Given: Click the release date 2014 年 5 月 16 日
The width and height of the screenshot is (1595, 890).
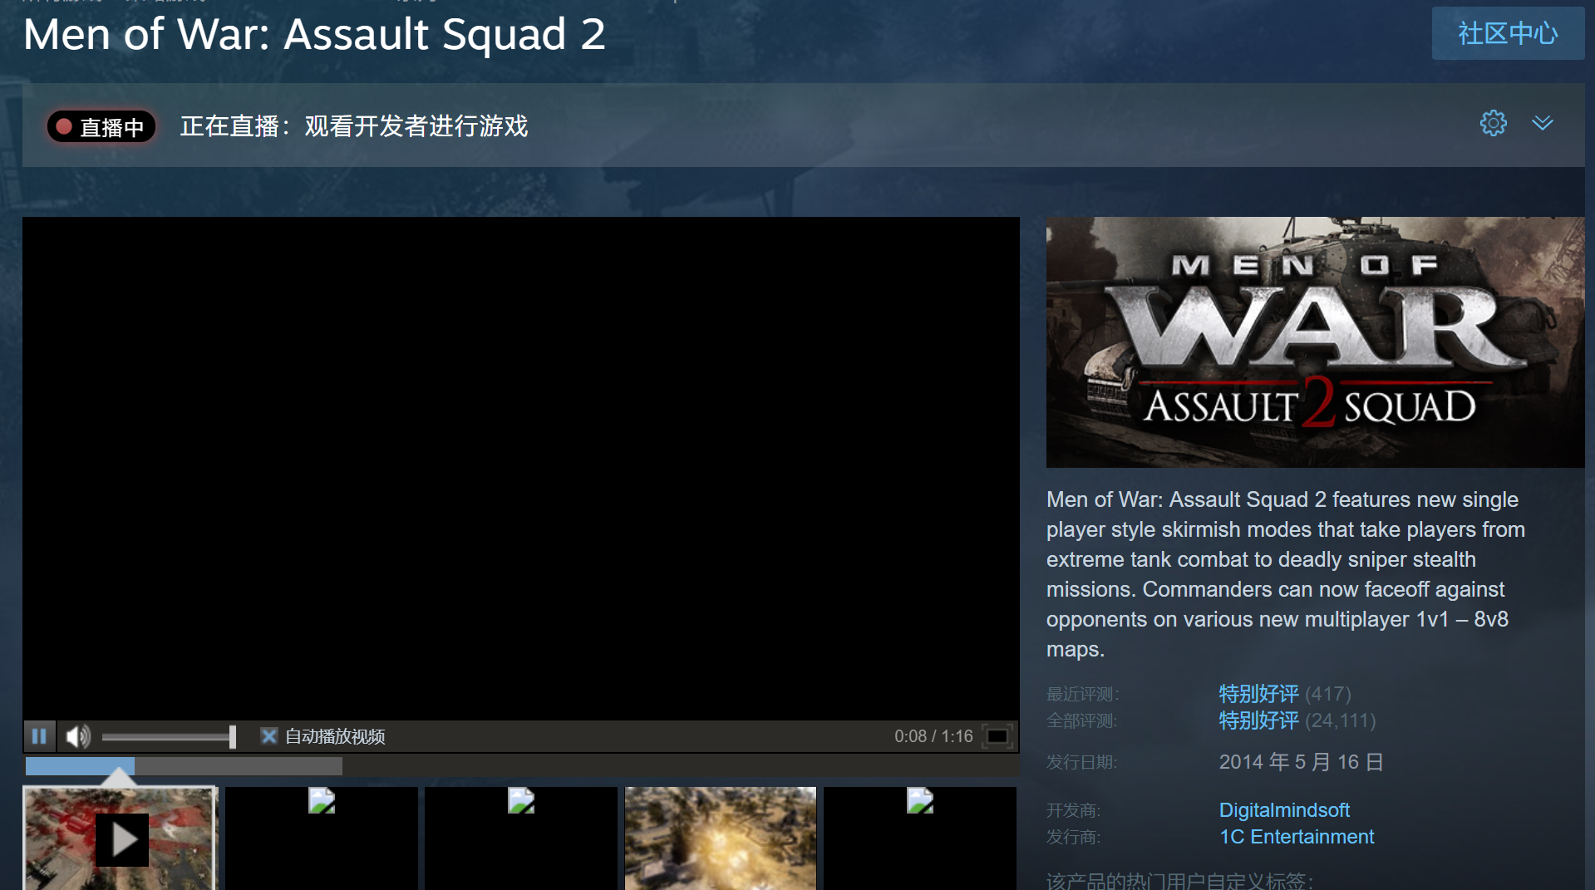Looking at the screenshot, I should click(1301, 761).
